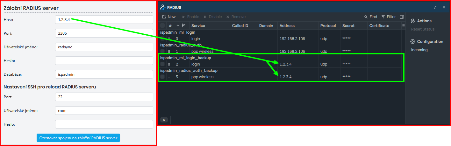Image resolution: width=451 pixels, height=146 pixels.
Task: Open the column chooser menu icon
Action: (x=403, y=25)
